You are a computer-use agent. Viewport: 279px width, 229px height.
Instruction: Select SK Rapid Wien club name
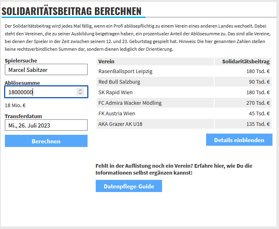tap(116, 93)
